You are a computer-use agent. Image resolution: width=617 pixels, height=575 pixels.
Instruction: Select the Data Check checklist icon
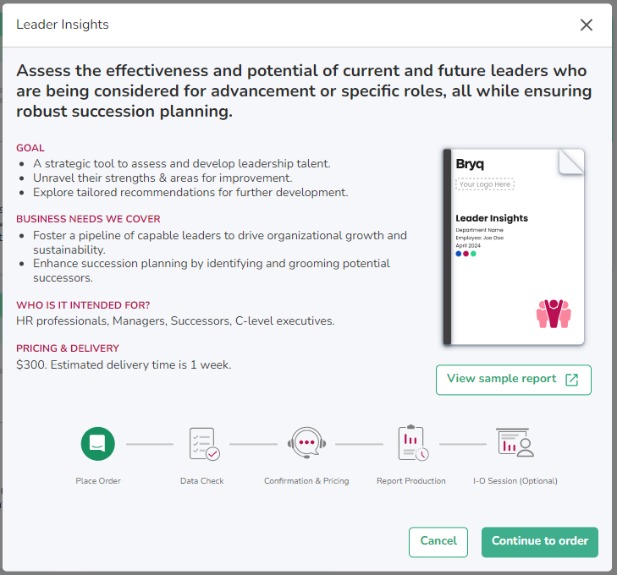204,443
